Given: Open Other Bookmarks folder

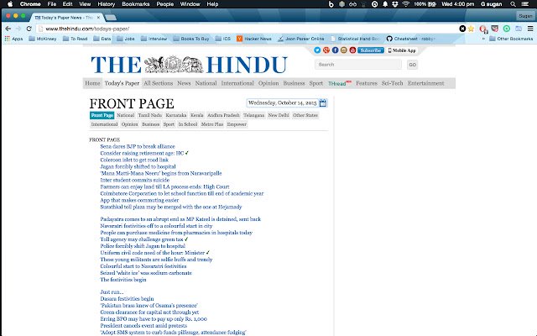Looking at the screenshot, I should (511, 39).
